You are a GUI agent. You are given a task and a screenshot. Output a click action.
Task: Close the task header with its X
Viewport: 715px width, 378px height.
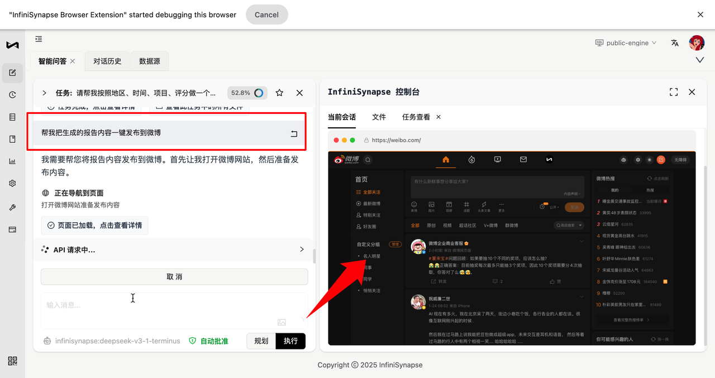pos(299,93)
